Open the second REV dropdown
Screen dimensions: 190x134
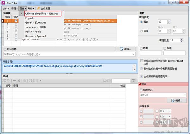click(165, 117)
